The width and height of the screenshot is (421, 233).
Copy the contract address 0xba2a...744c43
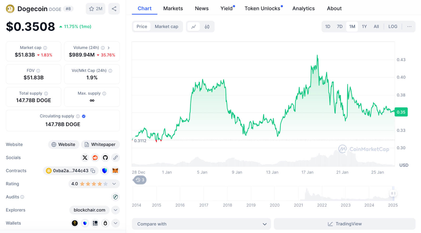(x=93, y=171)
